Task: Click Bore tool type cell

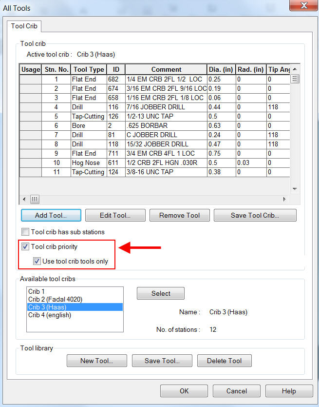Action: 89,125
